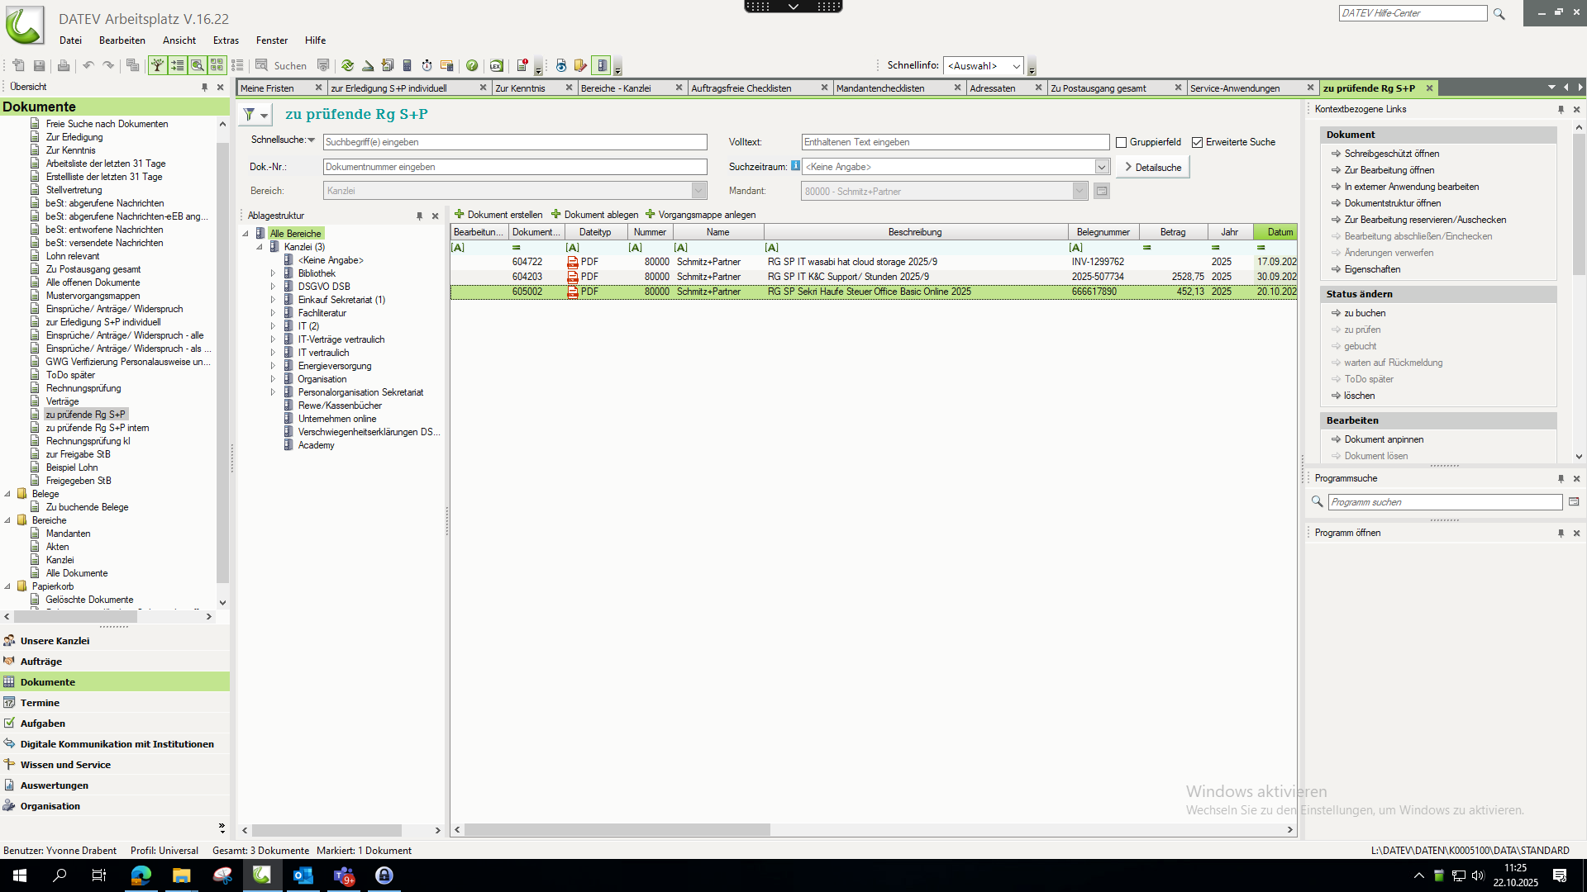Click the LEX toolbar icon
The image size is (1587, 892).
click(x=496, y=65)
